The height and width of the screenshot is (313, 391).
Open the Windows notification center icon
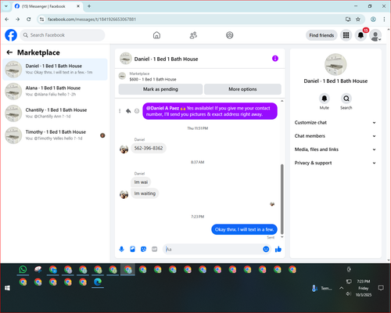click(x=381, y=288)
